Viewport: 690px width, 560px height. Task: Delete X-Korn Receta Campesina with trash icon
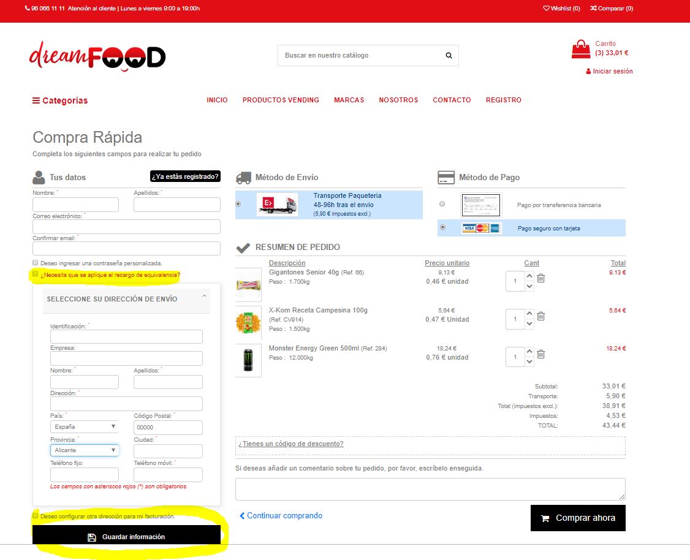pos(541,316)
